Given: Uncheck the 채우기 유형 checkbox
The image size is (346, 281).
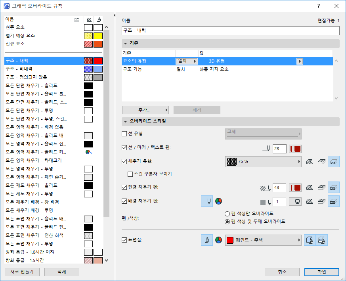Looking at the screenshot, I should pyautogui.click(x=124, y=162).
